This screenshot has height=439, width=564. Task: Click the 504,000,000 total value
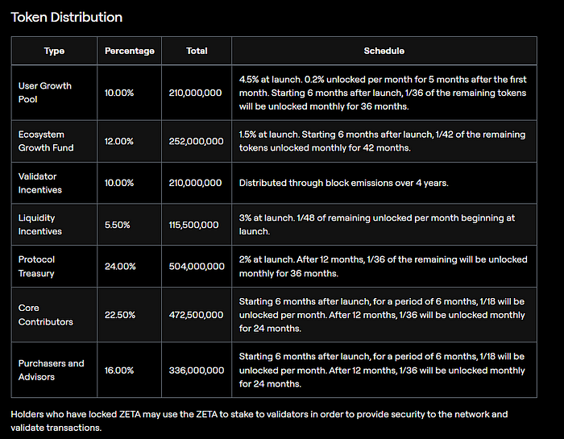coord(197,267)
